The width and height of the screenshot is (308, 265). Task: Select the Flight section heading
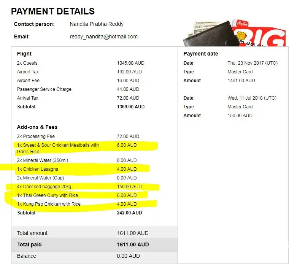tap(24, 54)
